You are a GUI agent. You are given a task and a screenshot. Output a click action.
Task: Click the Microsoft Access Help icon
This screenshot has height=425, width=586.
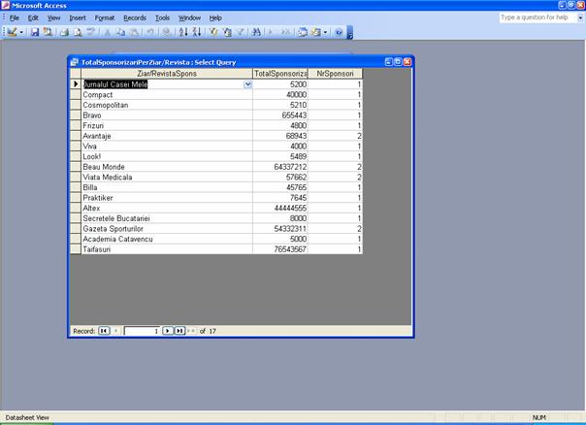pyautogui.click(x=339, y=32)
